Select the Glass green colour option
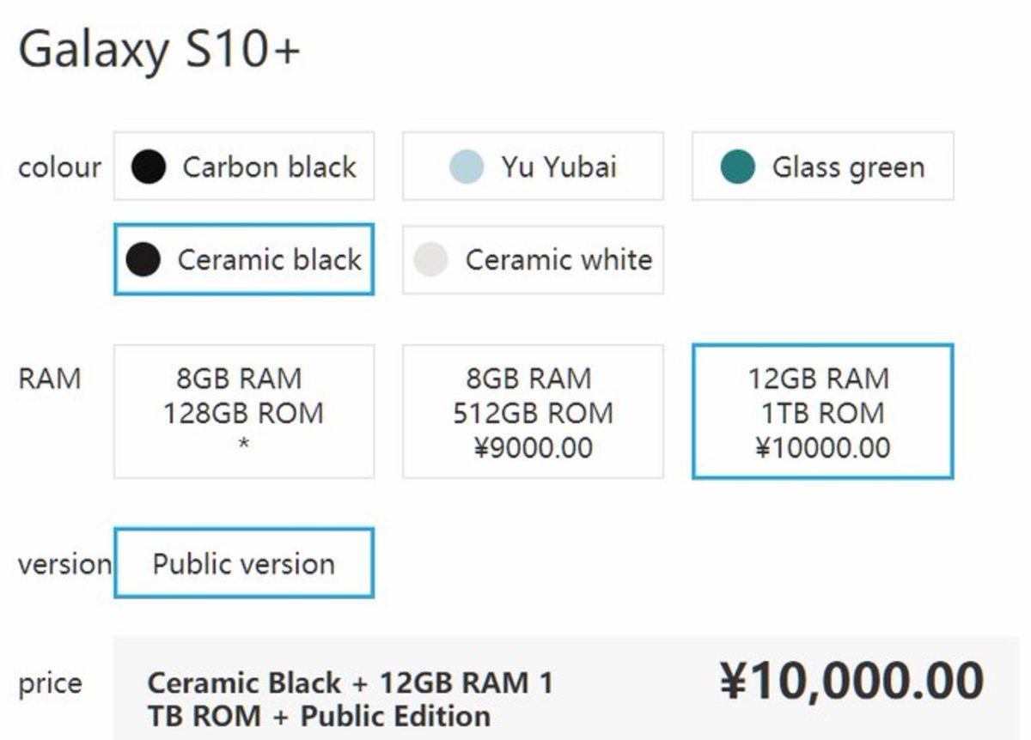 pos(822,167)
